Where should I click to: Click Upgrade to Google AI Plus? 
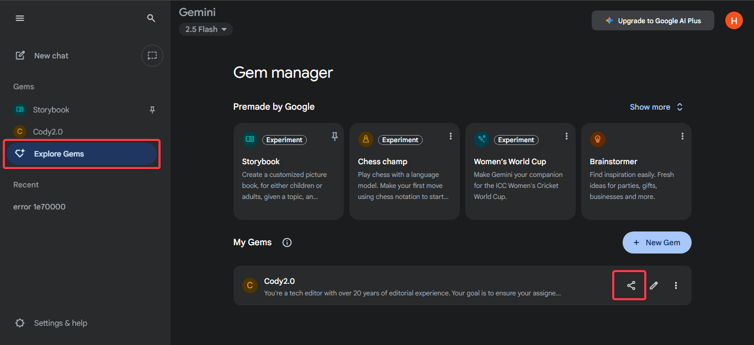point(652,21)
